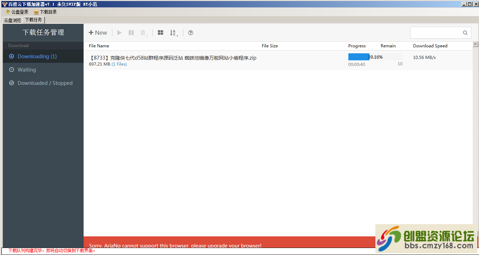This screenshot has height=255, width=479.
Task: Open the delete trash icon dropdown
Action: 144,33
